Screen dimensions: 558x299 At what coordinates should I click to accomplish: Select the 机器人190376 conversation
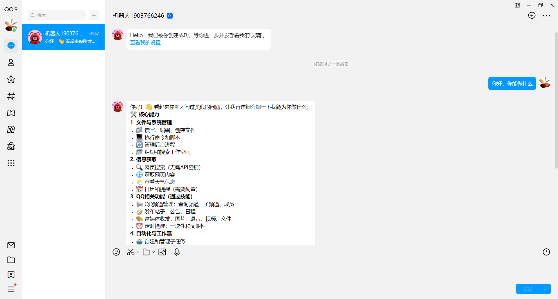pyautogui.click(x=63, y=37)
